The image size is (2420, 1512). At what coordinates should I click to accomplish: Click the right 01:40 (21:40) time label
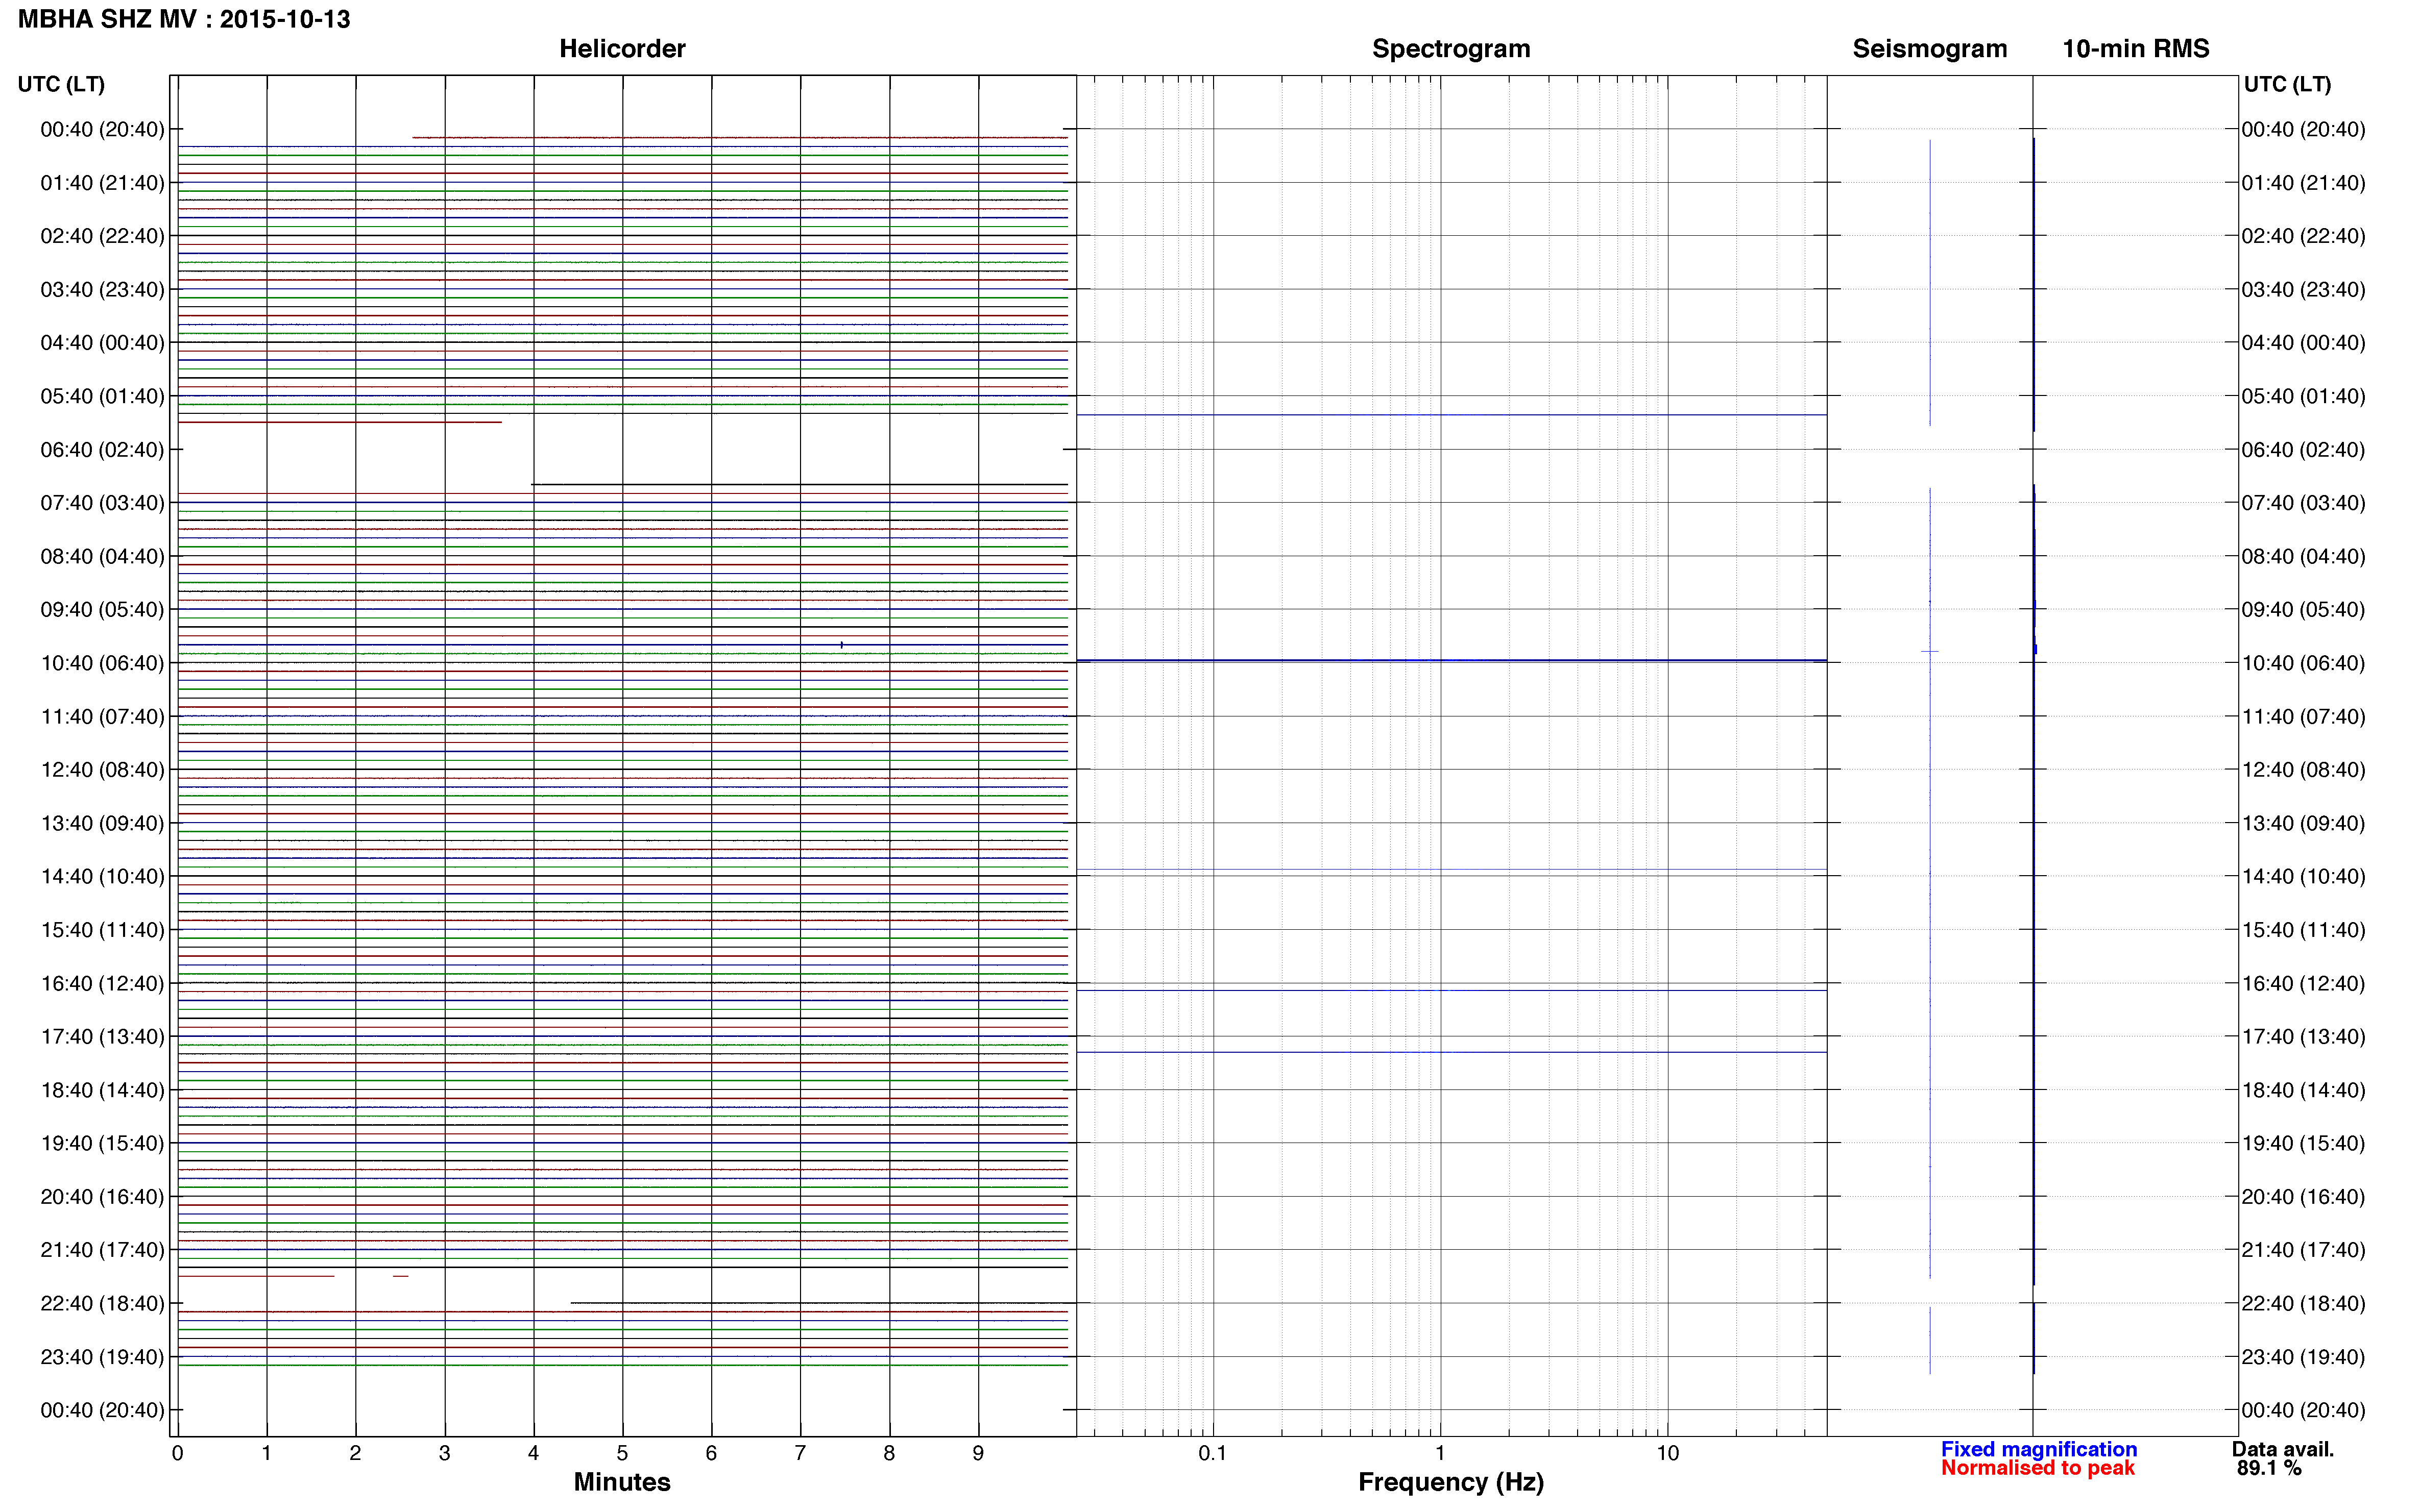pos(2303,183)
